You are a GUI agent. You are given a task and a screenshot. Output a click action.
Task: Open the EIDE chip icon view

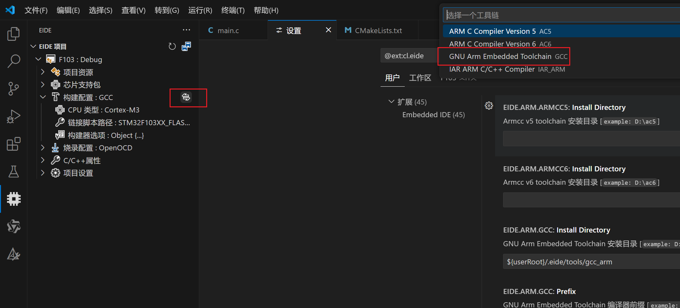coord(13,199)
